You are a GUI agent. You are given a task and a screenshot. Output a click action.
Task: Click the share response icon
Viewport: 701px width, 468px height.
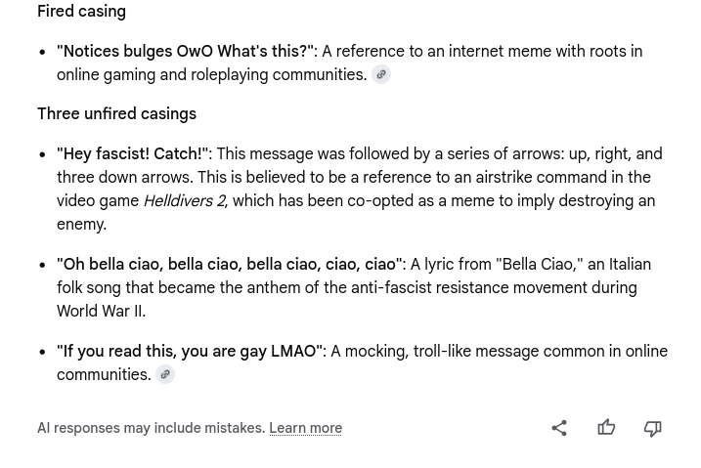(559, 428)
